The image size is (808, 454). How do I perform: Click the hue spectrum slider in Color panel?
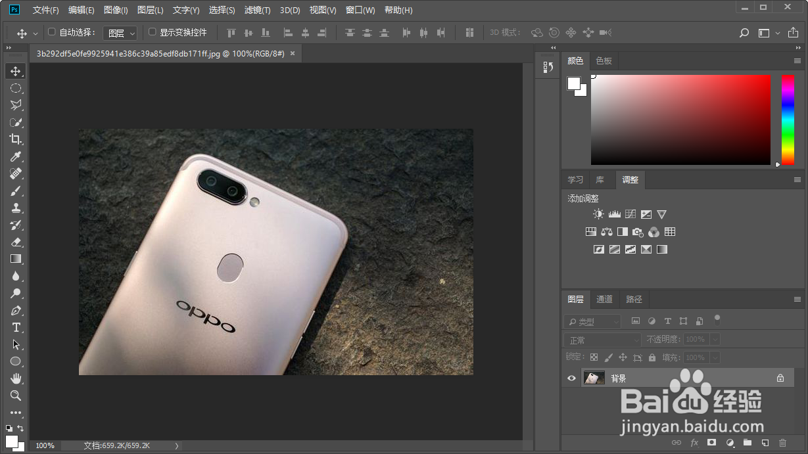(788, 119)
